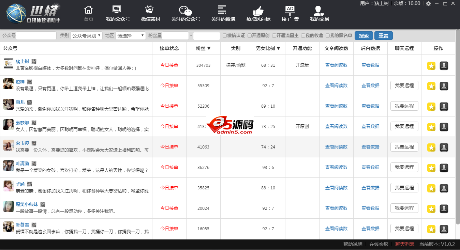Click the QR code icon beside 逗神
Viewport: 460px width, 250px height.
click(30, 82)
